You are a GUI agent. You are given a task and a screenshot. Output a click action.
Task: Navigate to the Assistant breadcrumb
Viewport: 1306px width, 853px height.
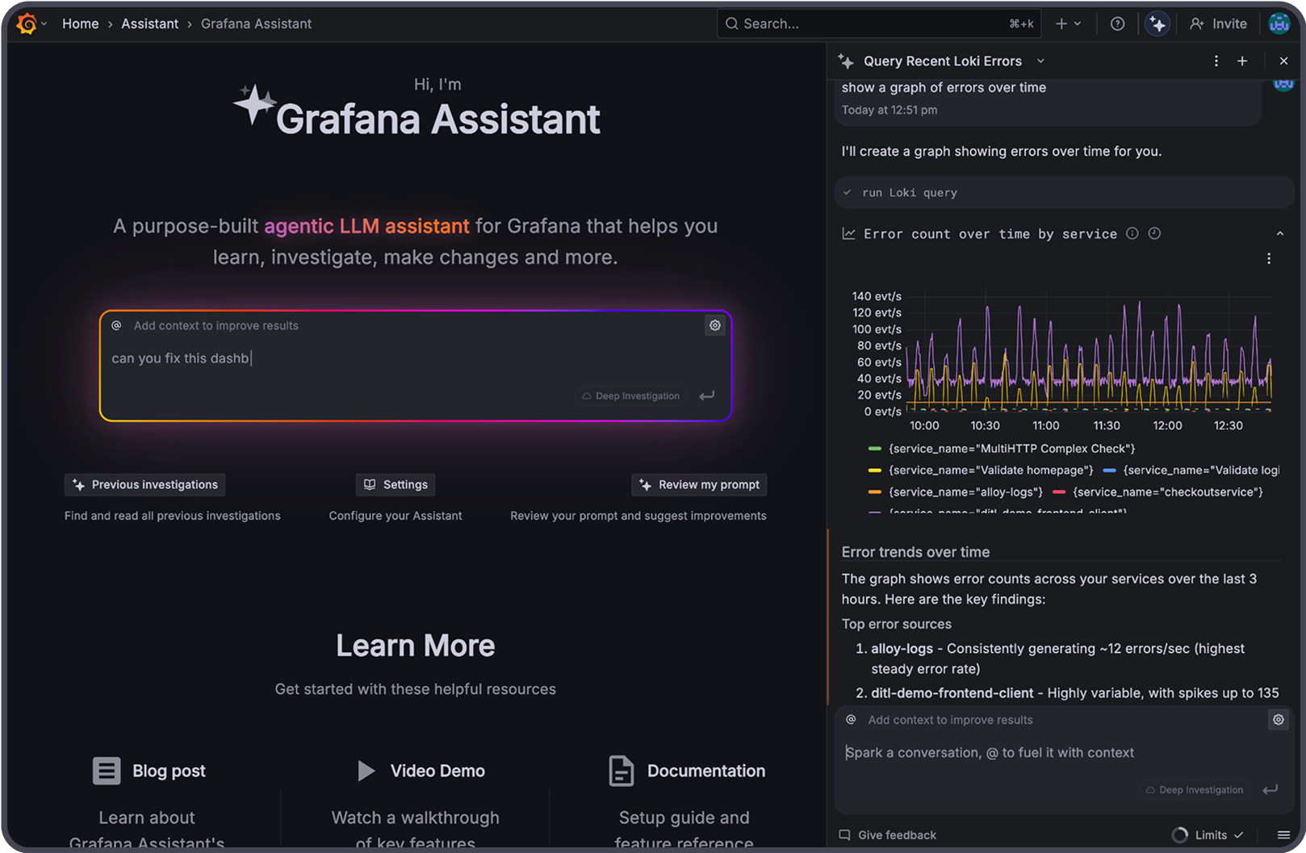[149, 23]
